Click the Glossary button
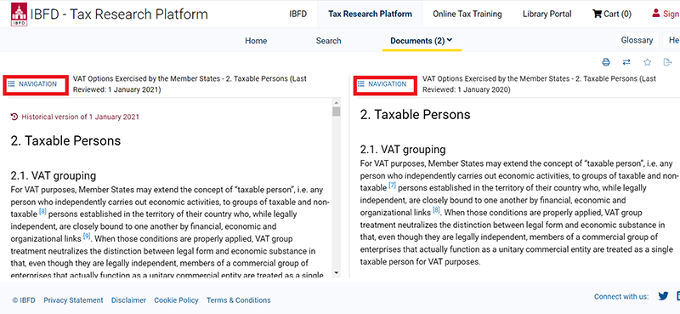Screen dimensions: 680x314 click(x=637, y=40)
